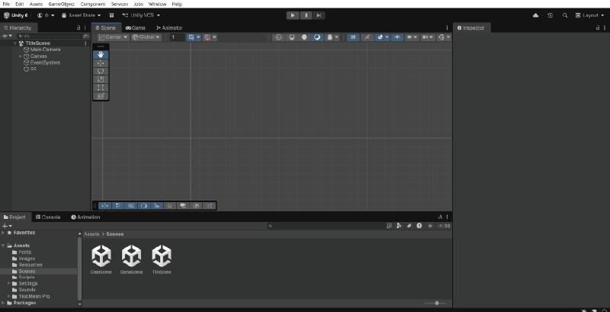
Task: Open the GameObject menu
Action: (x=61, y=4)
